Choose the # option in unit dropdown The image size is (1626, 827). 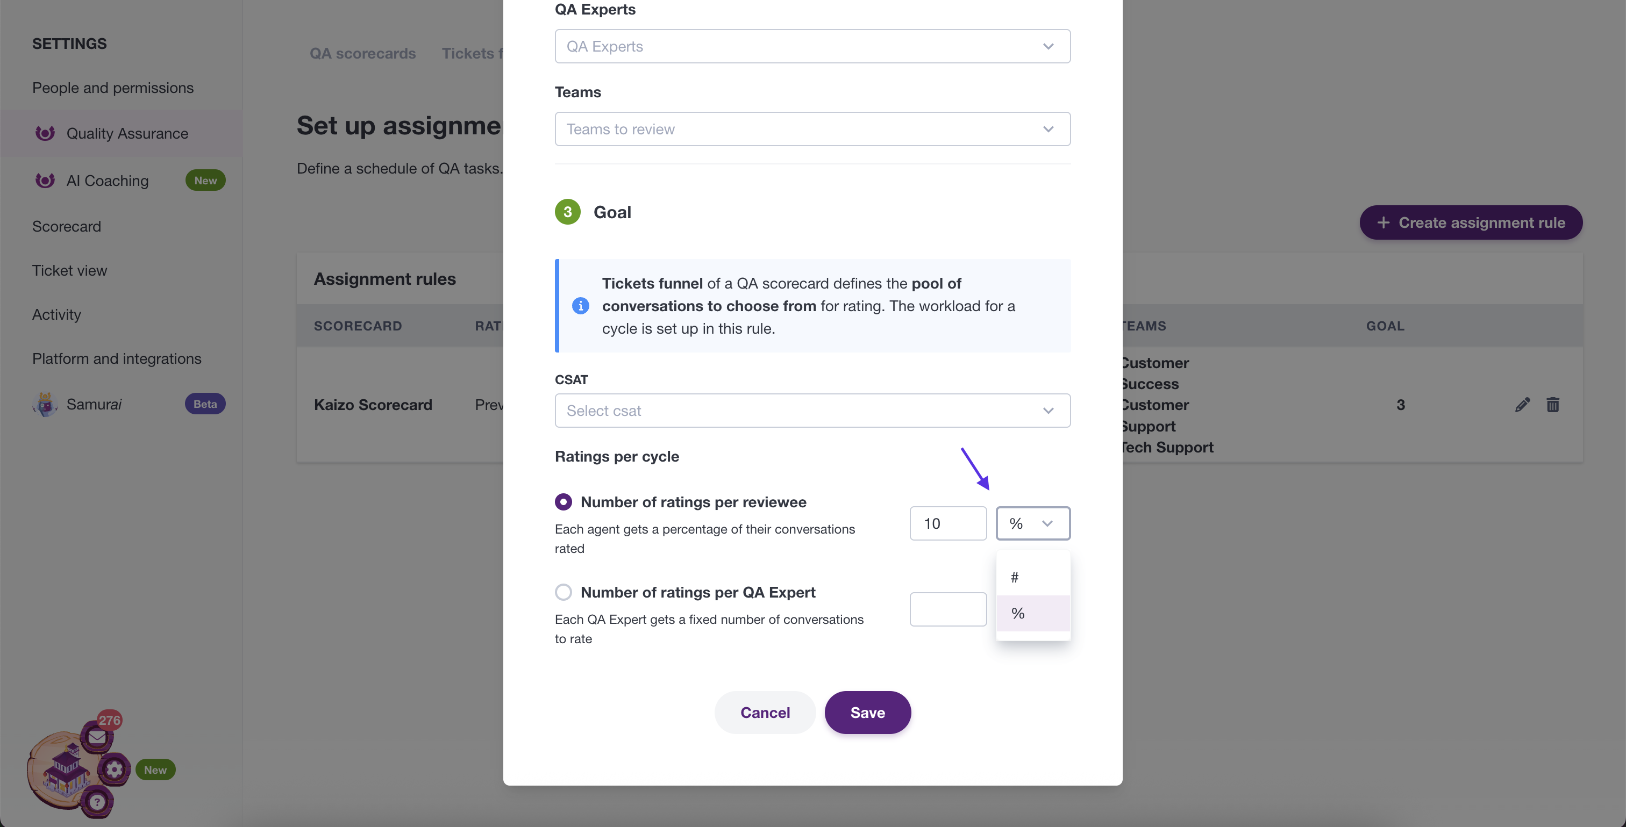[x=1033, y=577]
